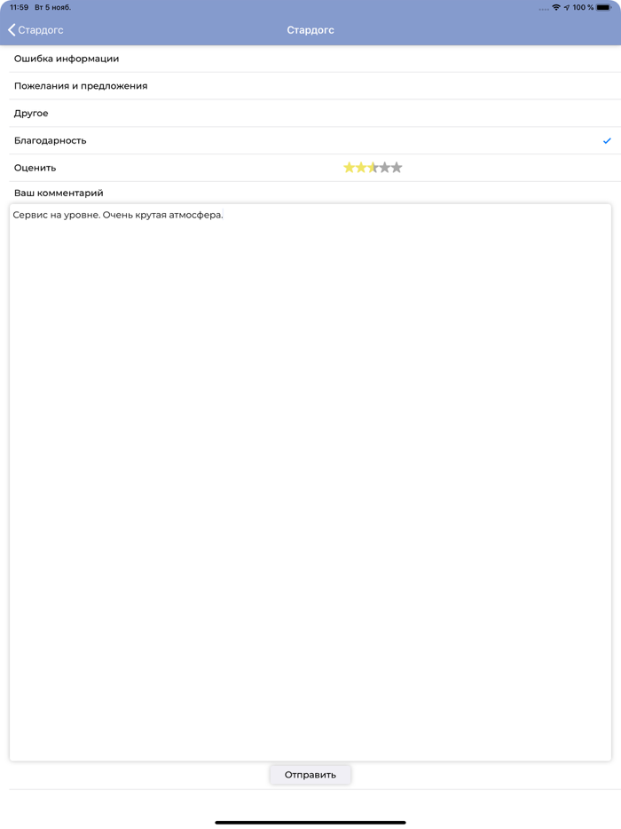Image resolution: width=621 pixels, height=829 pixels.
Task: Select the Ошибка информации option
Action: (67, 59)
